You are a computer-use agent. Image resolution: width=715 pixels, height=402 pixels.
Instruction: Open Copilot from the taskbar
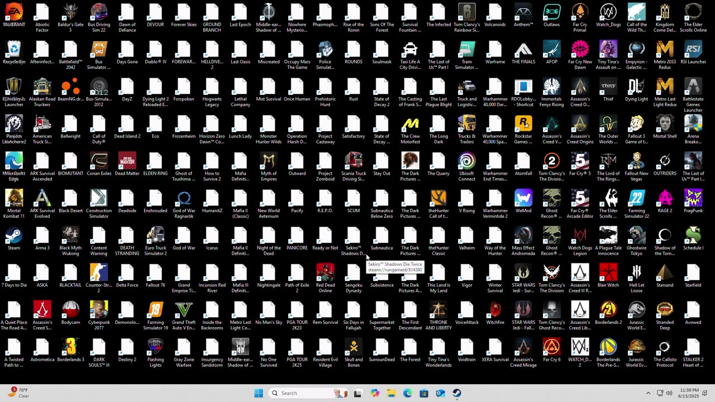pos(375,393)
